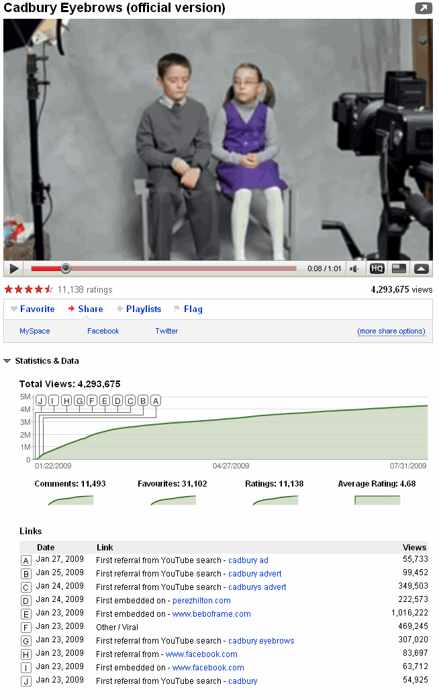Image resolution: width=439 pixels, height=700 pixels.
Task: Open the facebook.com first referral link
Action: coord(201,654)
